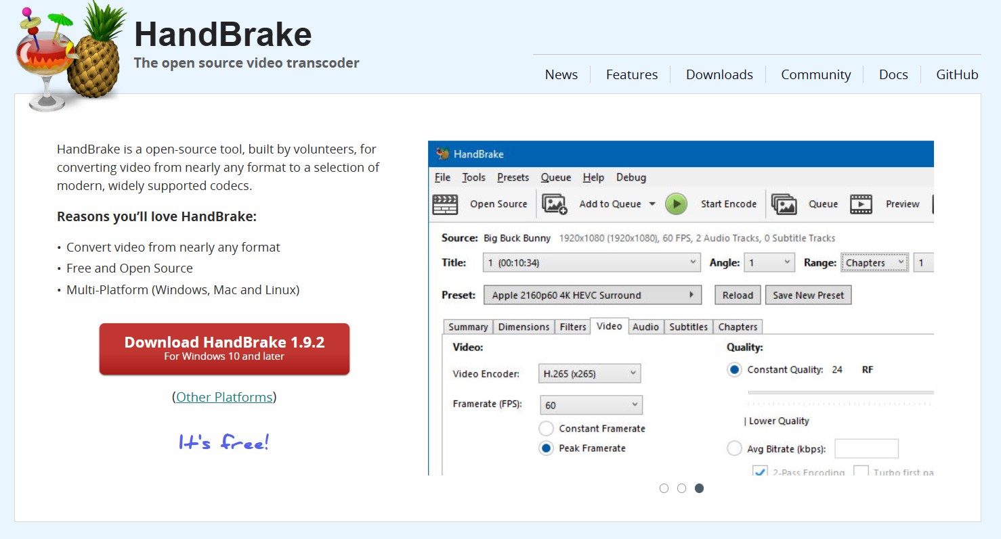Screen dimensions: 1001x539
Task: Open the Tools menu
Action: (x=473, y=177)
